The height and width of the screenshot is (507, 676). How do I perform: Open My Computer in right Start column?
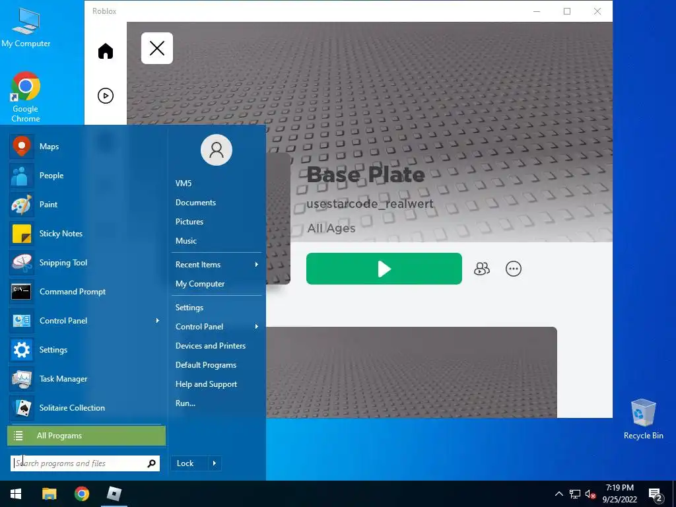point(200,284)
